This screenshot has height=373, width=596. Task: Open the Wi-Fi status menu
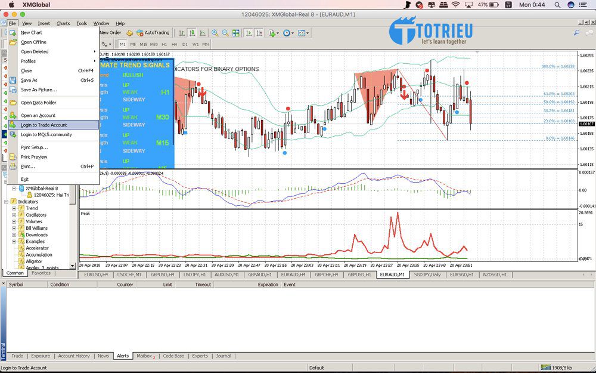click(455, 5)
